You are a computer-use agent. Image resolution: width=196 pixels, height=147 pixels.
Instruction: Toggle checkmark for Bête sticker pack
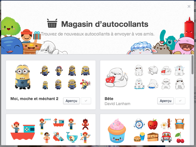(180, 101)
